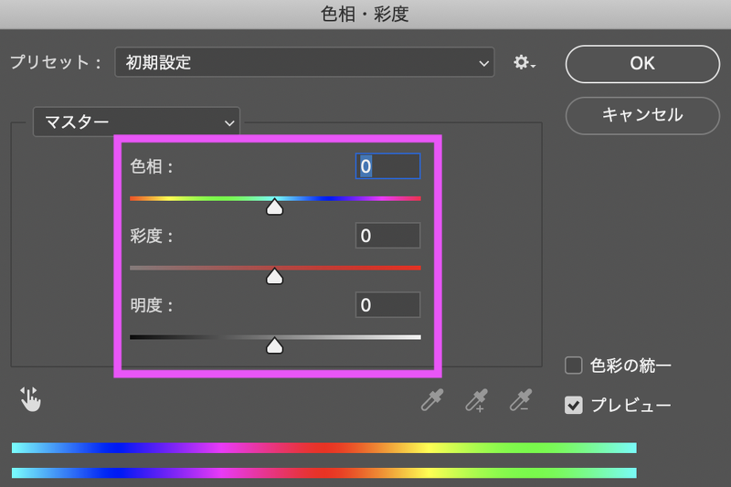
Task: Click the lower rainbow color bar
Action: [x=323, y=472]
